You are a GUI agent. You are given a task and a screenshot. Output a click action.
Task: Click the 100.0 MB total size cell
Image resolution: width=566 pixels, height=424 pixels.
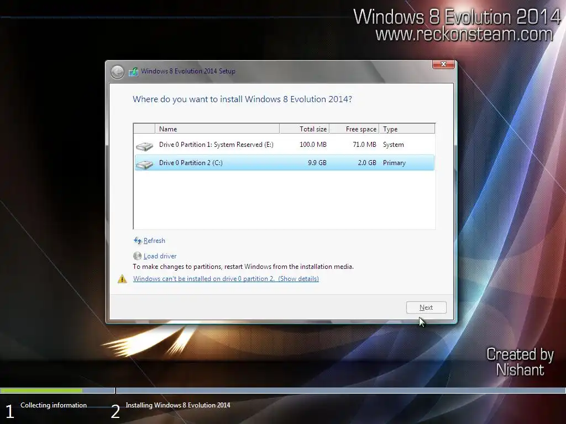click(x=313, y=145)
